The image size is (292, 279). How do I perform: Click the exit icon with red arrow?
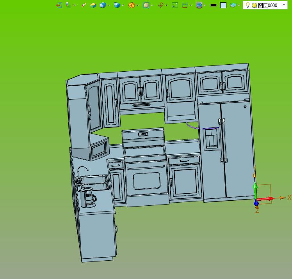tap(59, 5)
